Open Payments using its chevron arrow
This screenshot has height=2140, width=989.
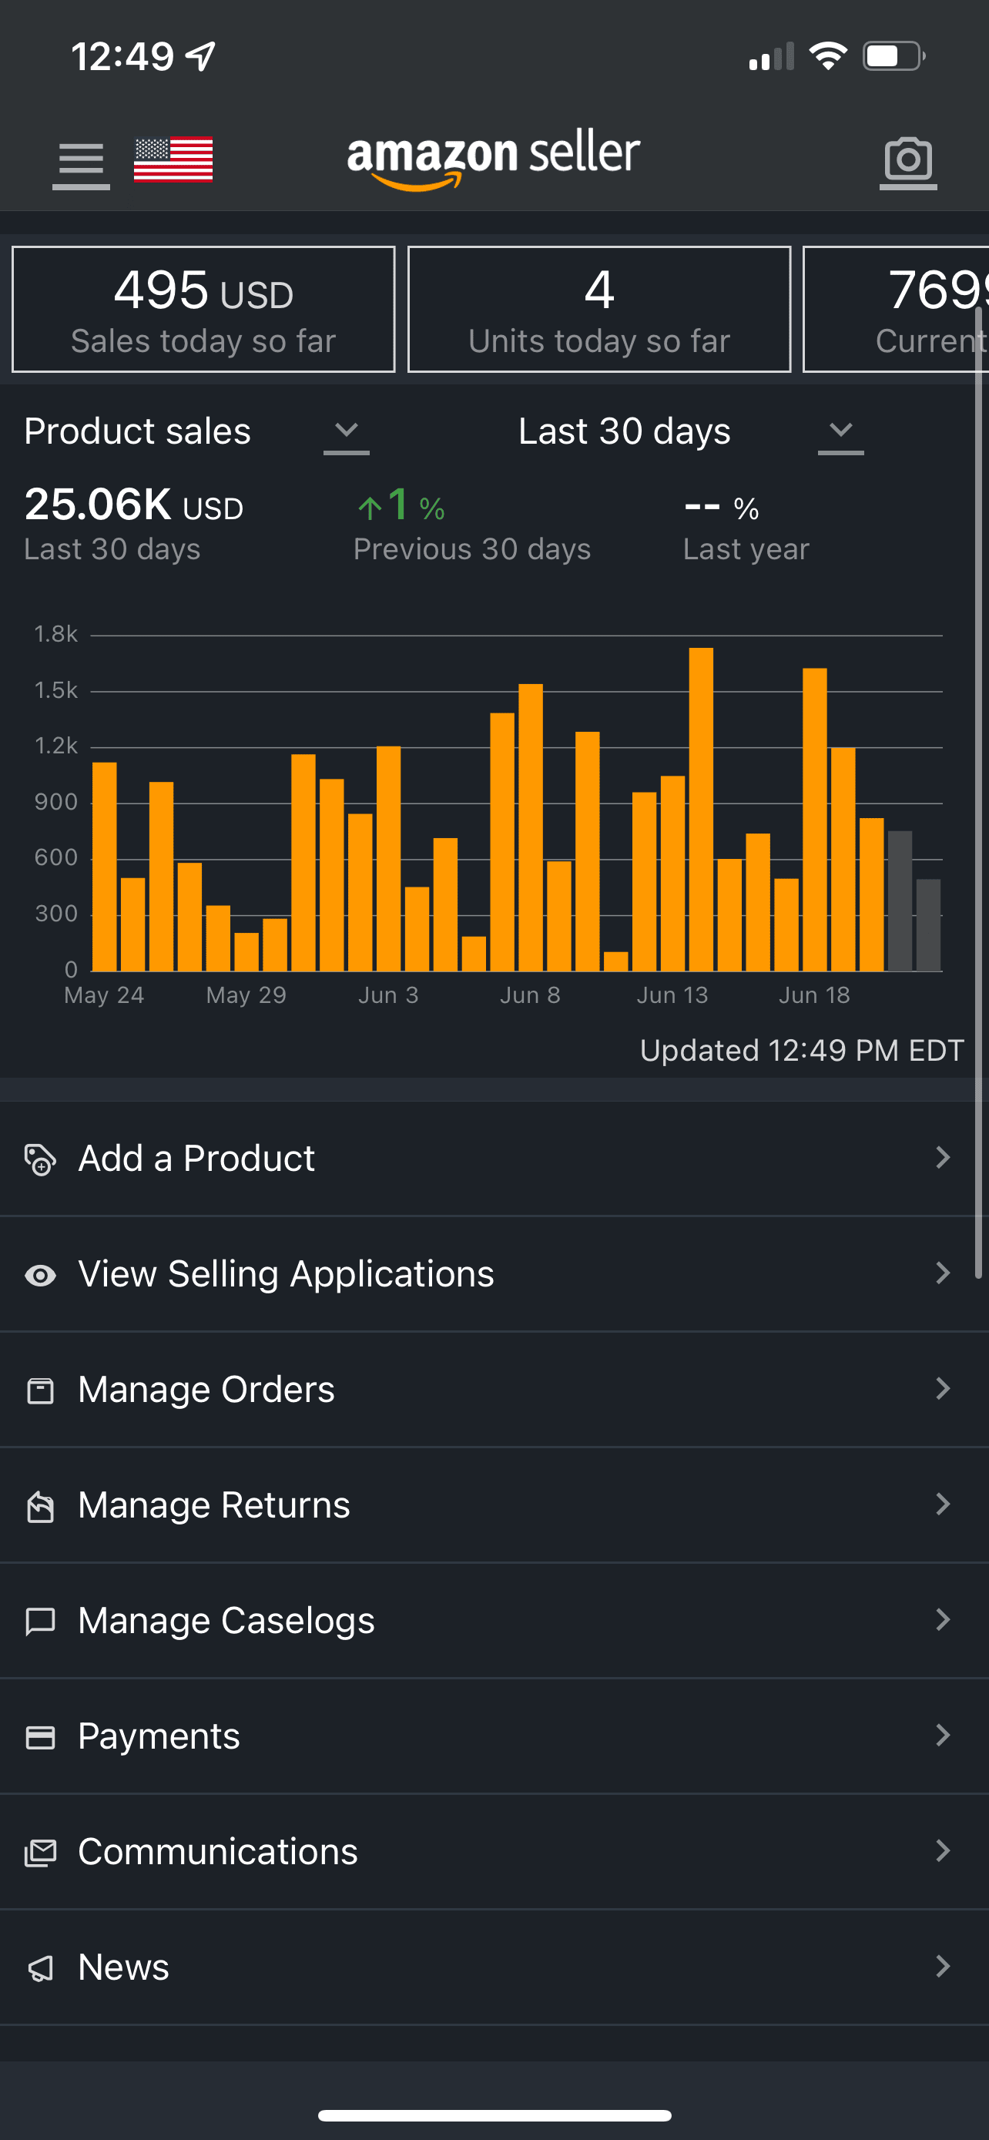coord(943,1735)
